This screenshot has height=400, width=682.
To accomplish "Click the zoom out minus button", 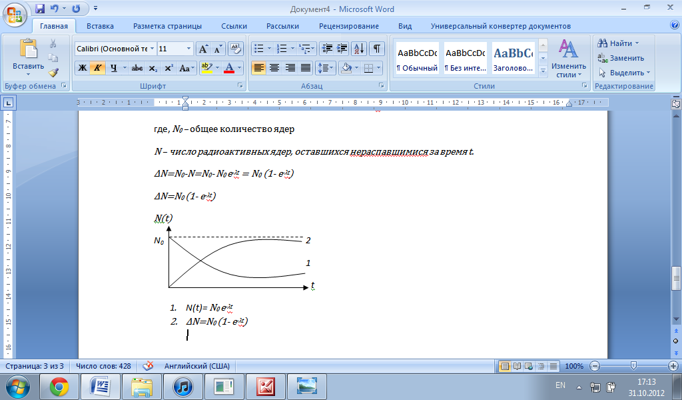I will pyautogui.click(x=595, y=366).
